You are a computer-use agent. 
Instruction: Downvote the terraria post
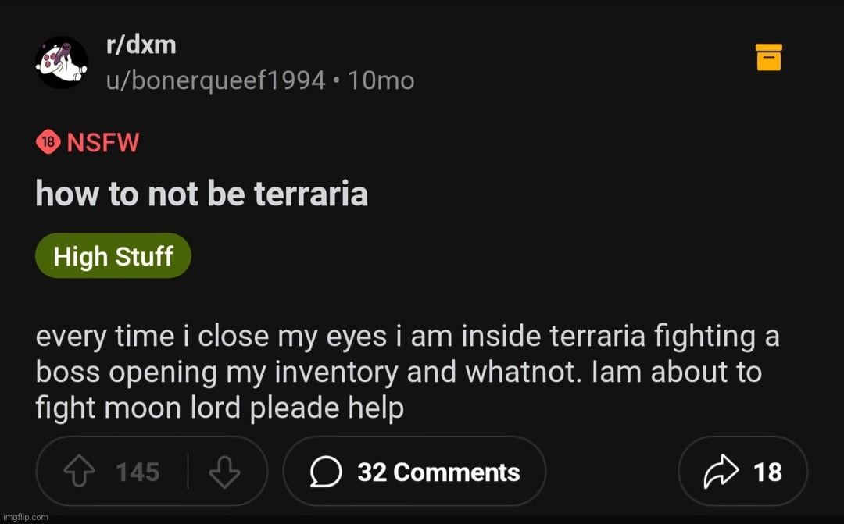[224, 472]
